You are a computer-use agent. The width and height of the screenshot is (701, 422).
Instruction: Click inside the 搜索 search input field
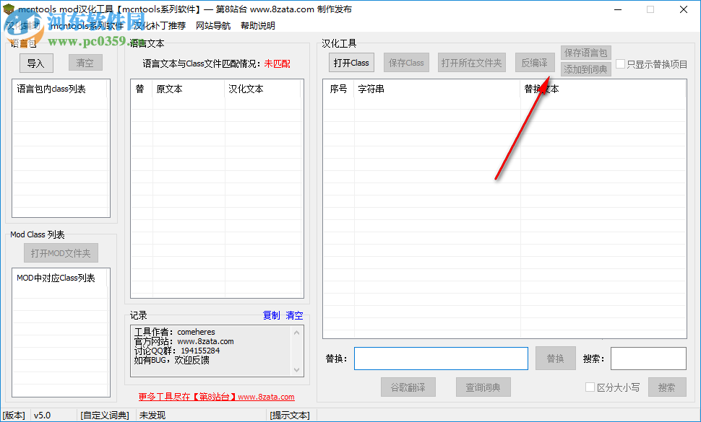pos(647,358)
